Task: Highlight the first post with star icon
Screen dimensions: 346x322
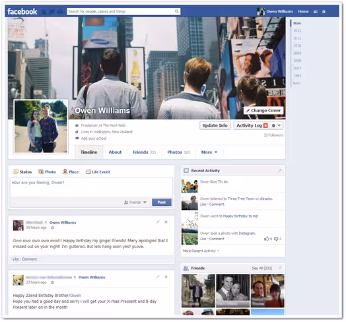Action: pos(166,222)
